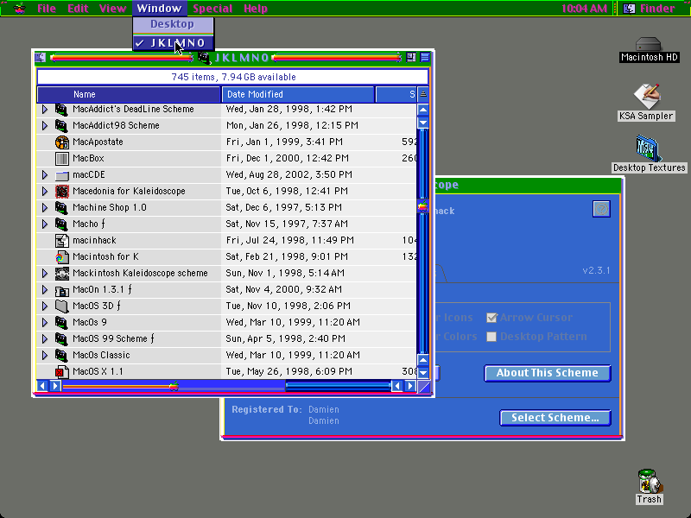Click the "Tue, May 26, 1998, 6:09 PM" date
Image resolution: width=691 pixels, height=518 pixels.
(x=289, y=372)
